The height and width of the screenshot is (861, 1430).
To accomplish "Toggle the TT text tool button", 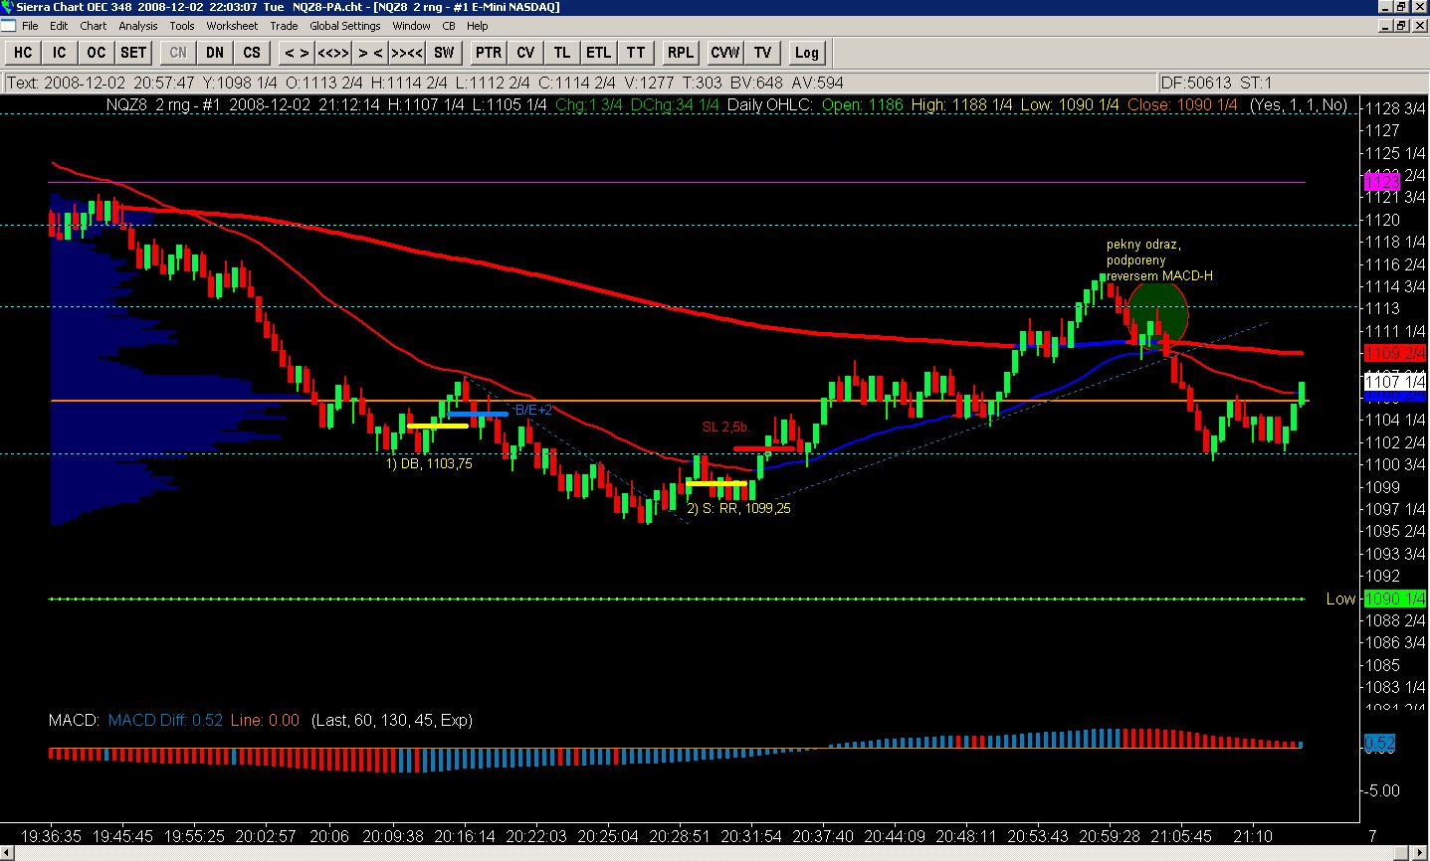I will point(636,53).
